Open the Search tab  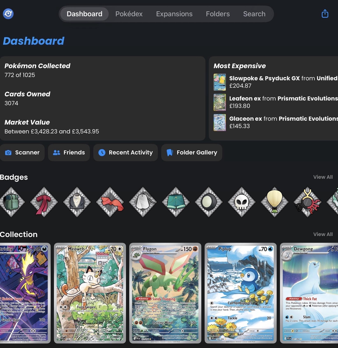click(x=254, y=14)
